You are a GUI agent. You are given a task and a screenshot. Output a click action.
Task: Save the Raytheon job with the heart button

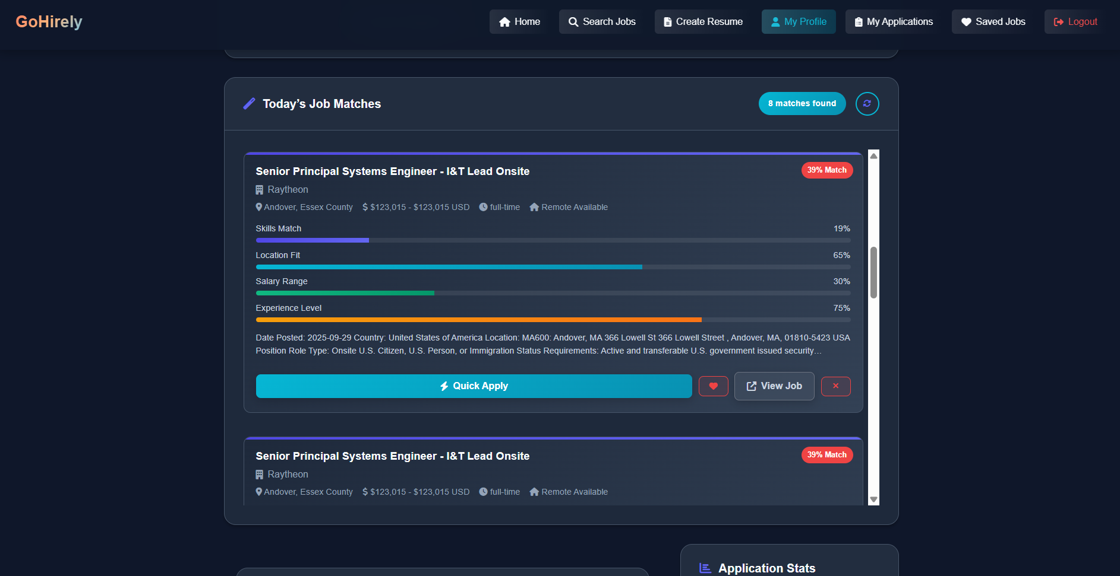pos(713,386)
